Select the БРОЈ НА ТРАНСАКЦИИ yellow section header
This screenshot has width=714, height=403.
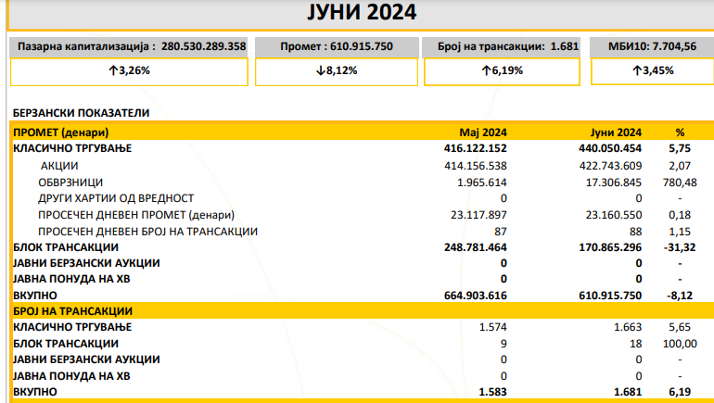72,311
